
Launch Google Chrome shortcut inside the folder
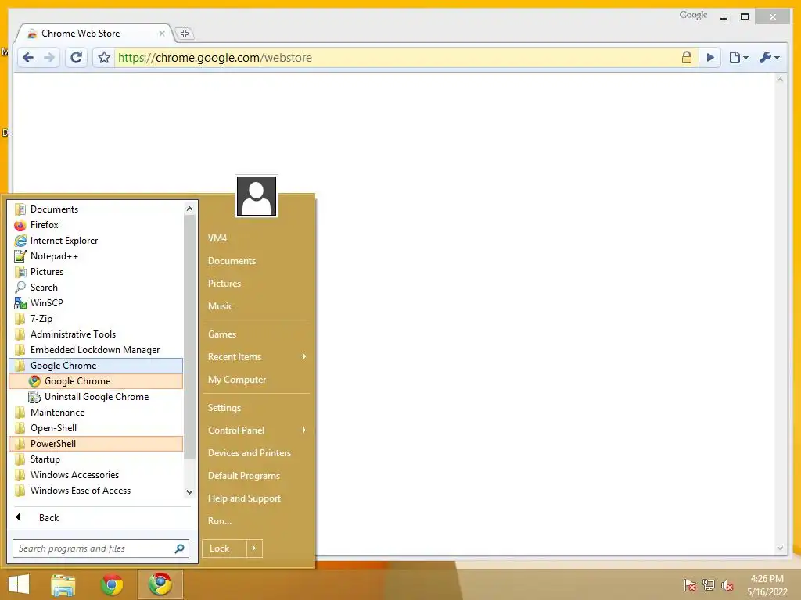tap(96, 381)
